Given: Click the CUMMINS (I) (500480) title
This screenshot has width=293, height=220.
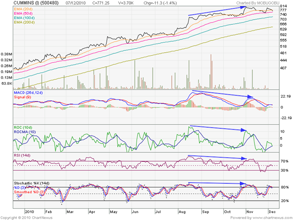Looking at the screenshot, I should click(x=36, y=3).
